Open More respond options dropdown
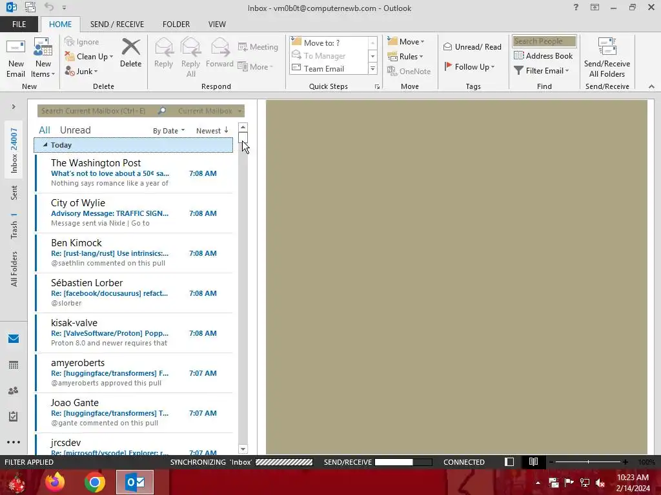 pos(256,66)
